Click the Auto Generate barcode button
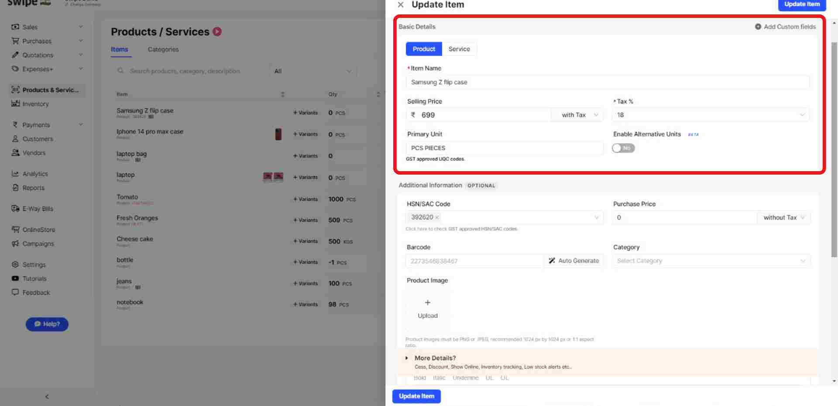 pyautogui.click(x=574, y=261)
